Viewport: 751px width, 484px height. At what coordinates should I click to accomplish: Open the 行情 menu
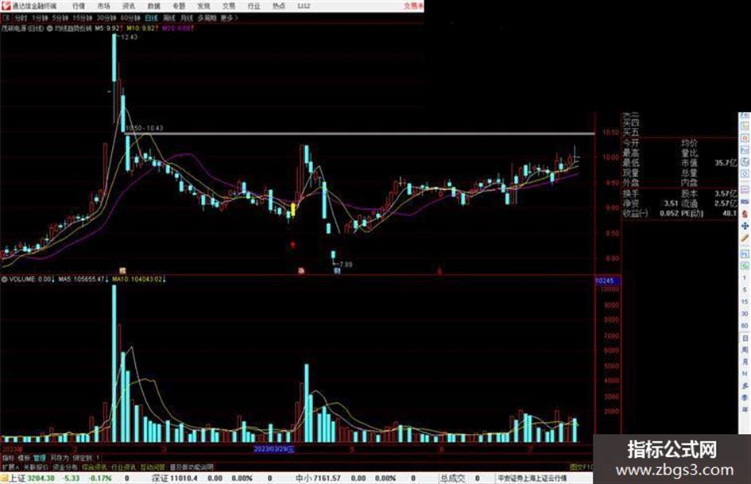79,6
